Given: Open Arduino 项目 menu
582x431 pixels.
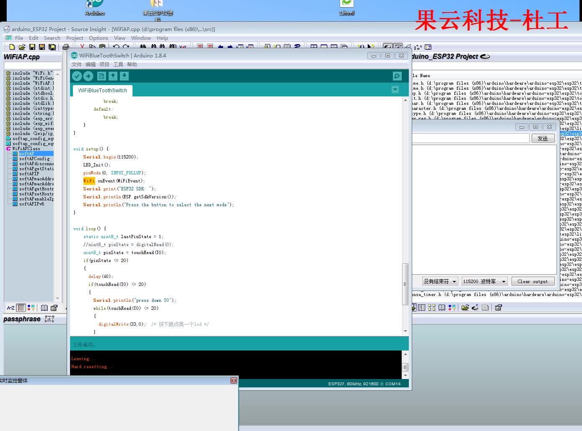Looking at the screenshot, I should pyautogui.click(x=104, y=64).
